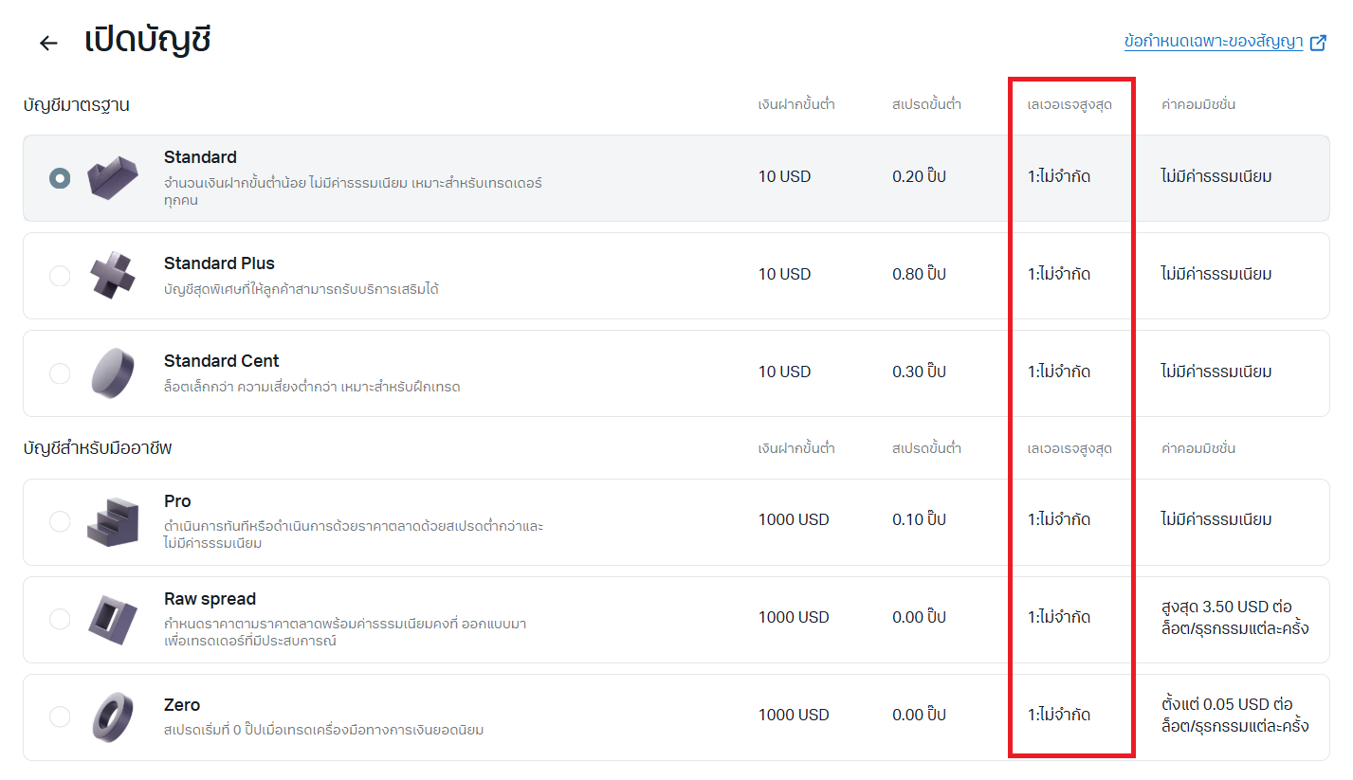Click the Pro account 0.10 spread value
The image size is (1353, 780).
coord(919,520)
